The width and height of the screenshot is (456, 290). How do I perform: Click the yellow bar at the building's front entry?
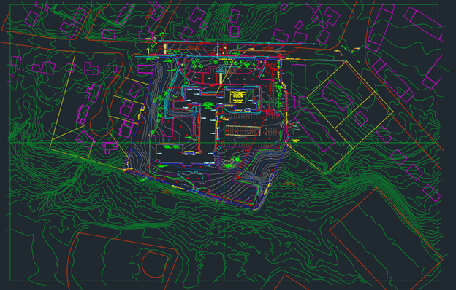click(x=221, y=78)
